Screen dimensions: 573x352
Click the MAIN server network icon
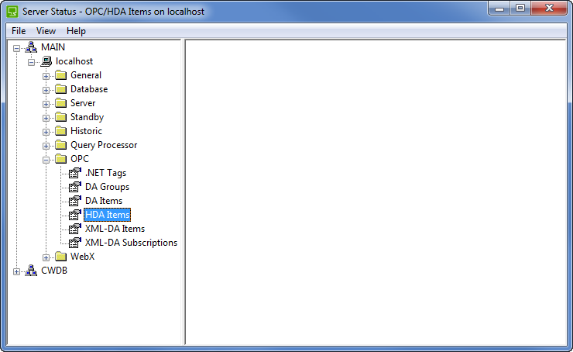(32, 47)
